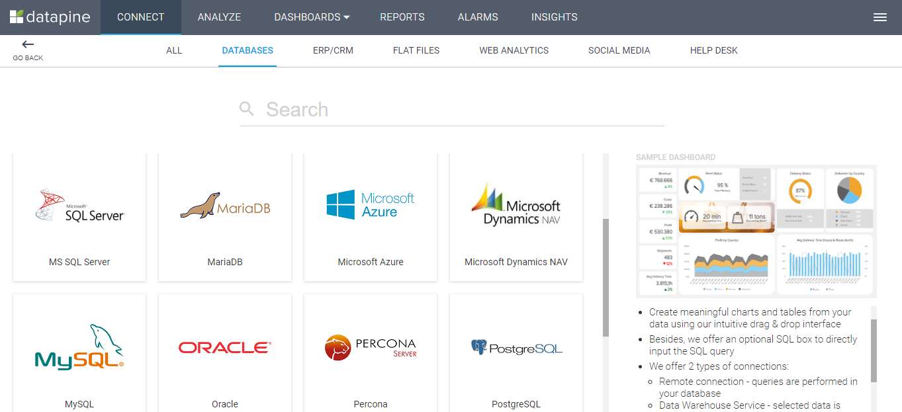902x412 pixels.
Task: Click the Sample Dashboard heading
Action: coord(676,157)
